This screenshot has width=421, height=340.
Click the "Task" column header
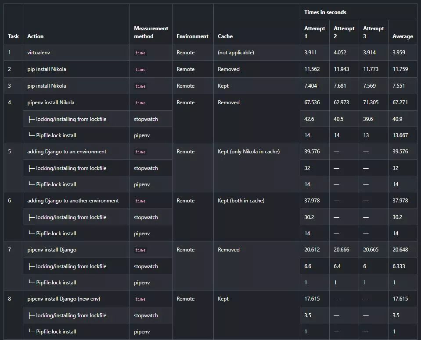point(13,36)
